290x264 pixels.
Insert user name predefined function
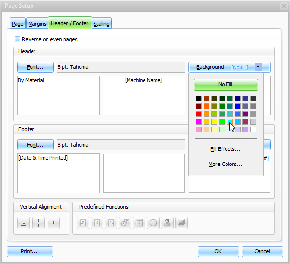point(167,223)
